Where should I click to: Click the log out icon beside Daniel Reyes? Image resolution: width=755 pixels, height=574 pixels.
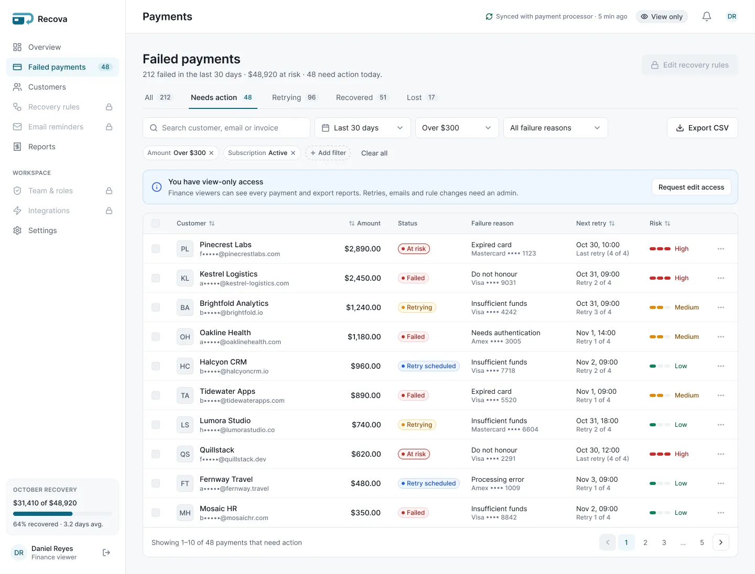click(106, 553)
